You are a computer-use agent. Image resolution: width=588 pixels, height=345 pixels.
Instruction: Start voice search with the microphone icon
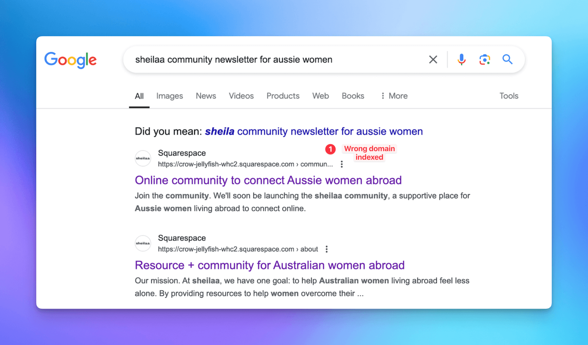[x=461, y=60]
